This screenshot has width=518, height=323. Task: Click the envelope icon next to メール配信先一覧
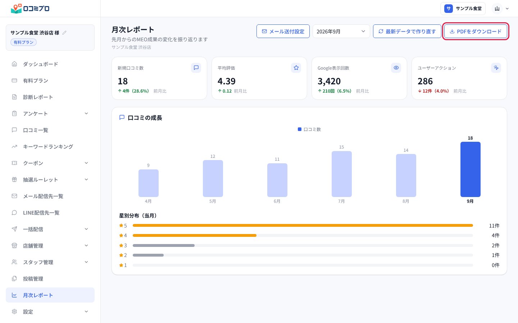pos(14,196)
